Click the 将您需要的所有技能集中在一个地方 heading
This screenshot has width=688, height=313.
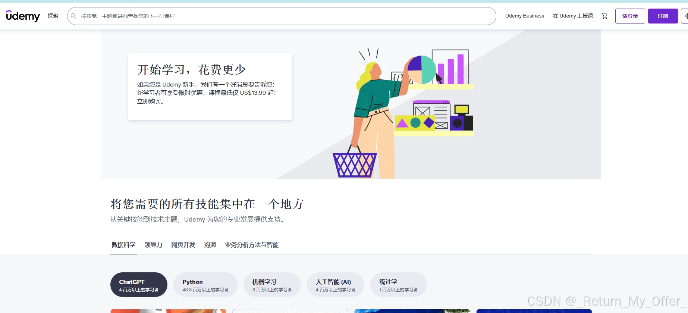(x=207, y=204)
